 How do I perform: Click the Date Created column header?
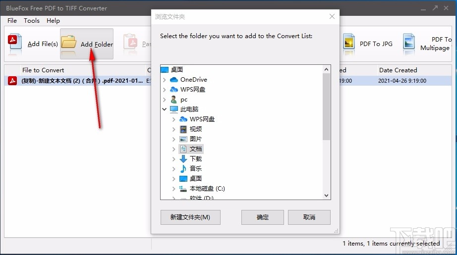[x=398, y=70]
